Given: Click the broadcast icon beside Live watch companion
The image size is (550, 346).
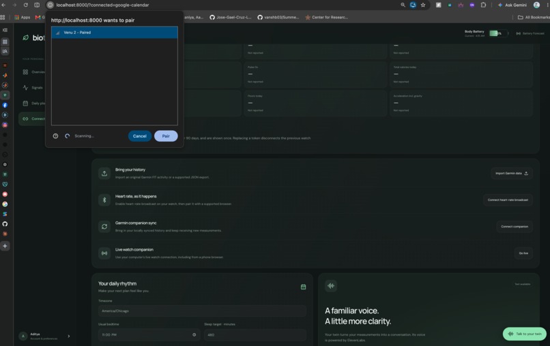Looking at the screenshot, I should (104, 253).
